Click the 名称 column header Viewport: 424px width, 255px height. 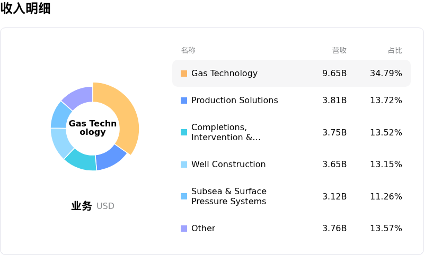coord(188,50)
